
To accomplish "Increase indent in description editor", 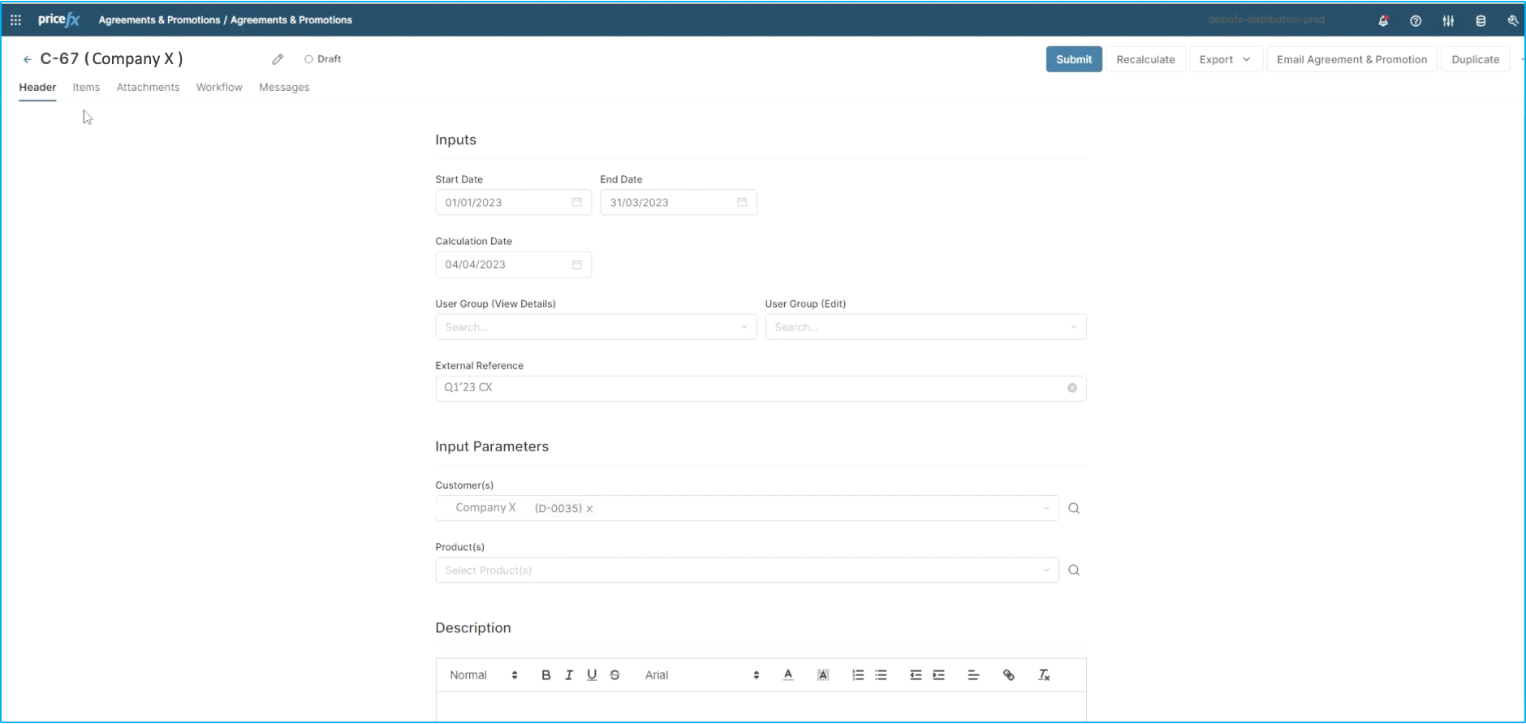I will (938, 675).
